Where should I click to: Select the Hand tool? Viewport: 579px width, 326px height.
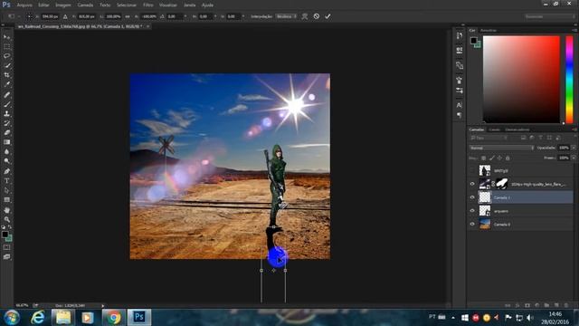(x=6, y=210)
